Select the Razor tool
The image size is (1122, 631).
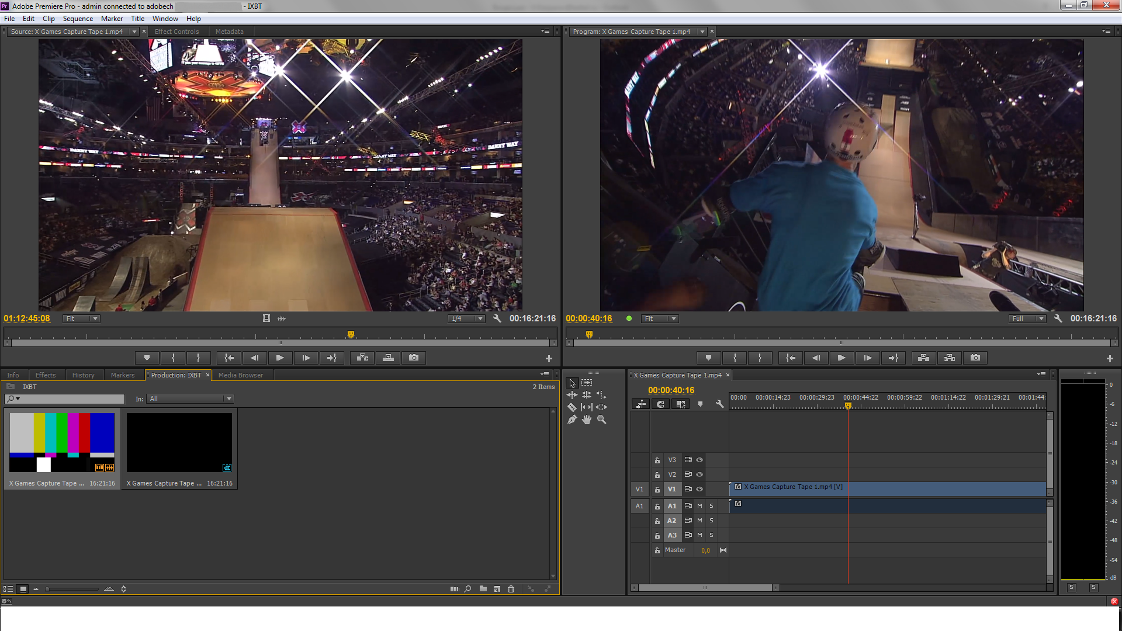(572, 407)
